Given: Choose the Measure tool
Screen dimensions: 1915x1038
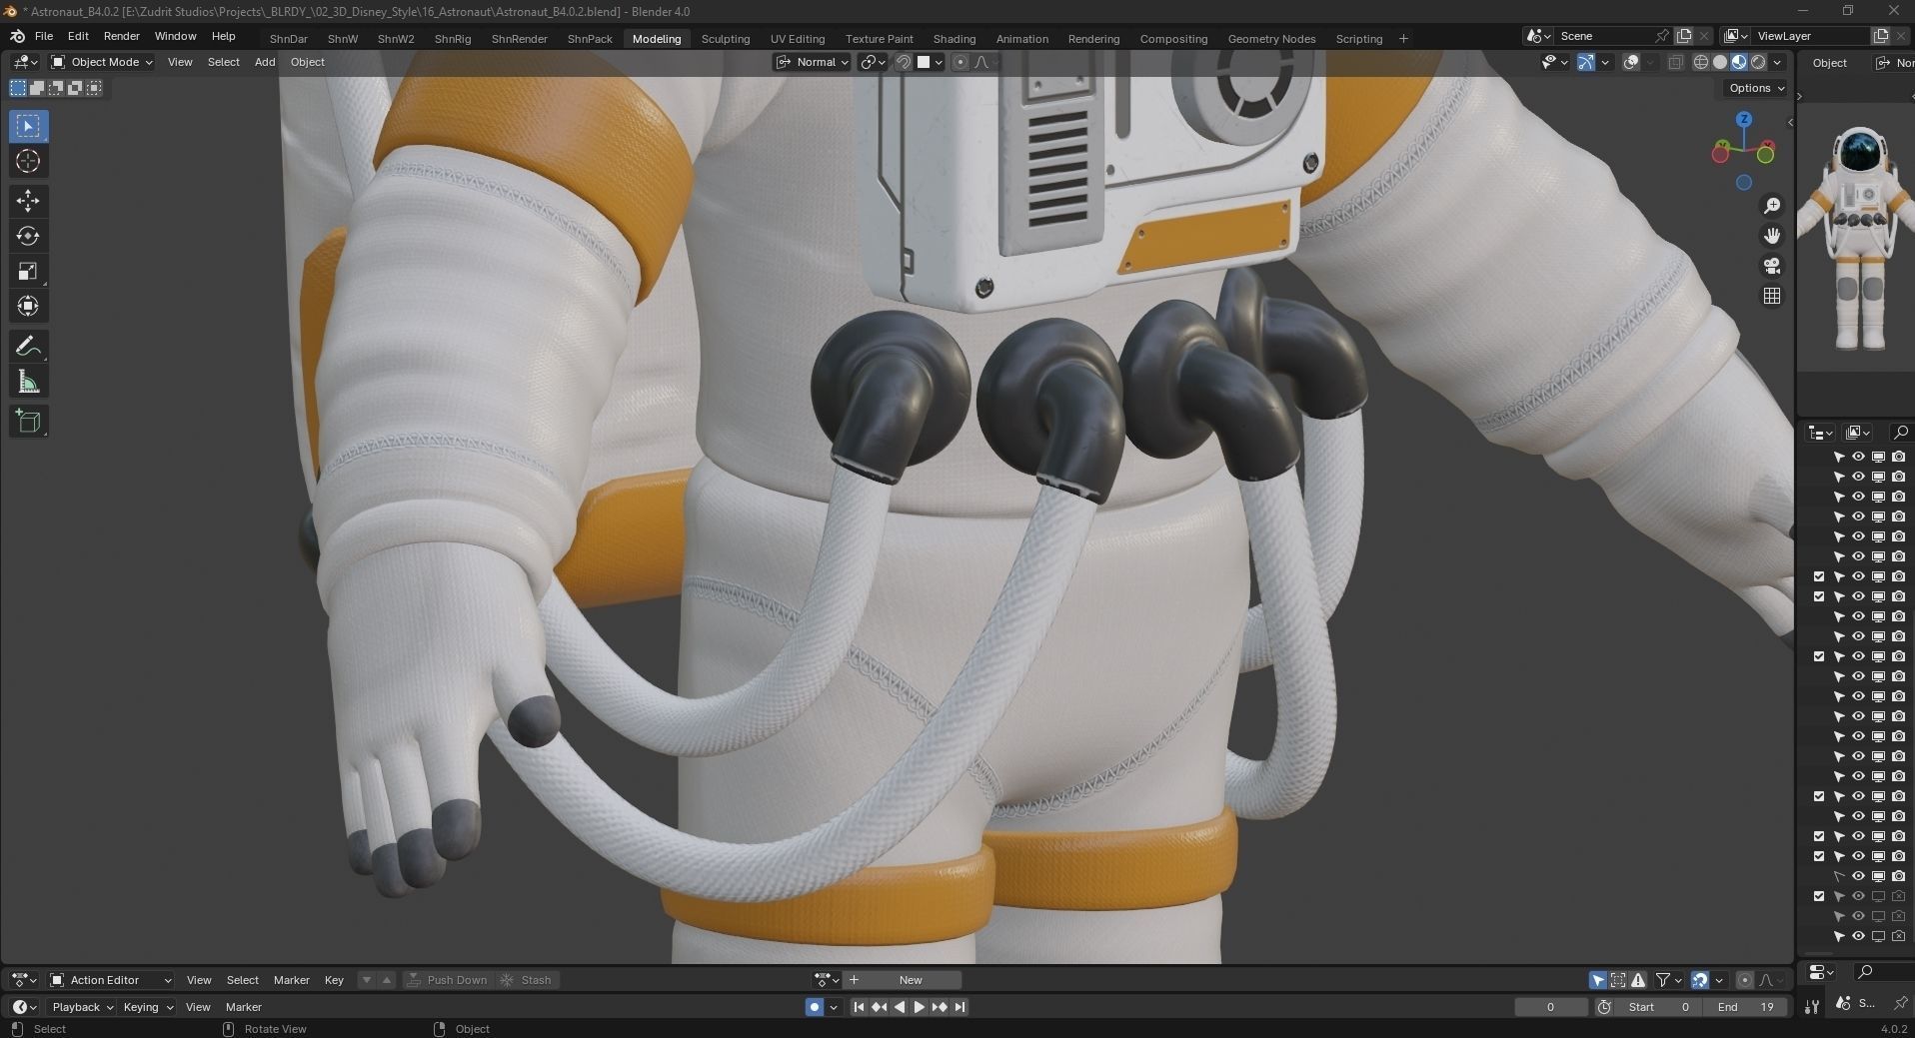Looking at the screenshot, I should coord(28,382).
